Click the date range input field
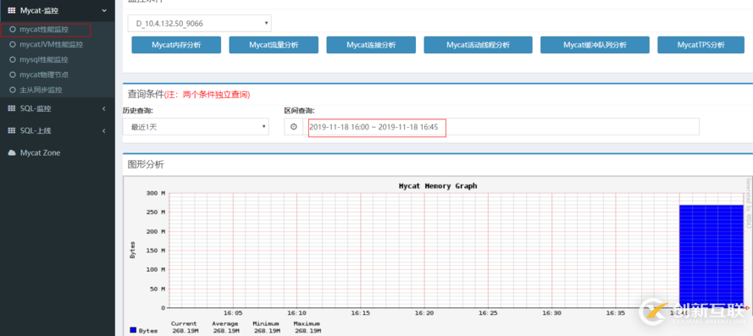This screenshot has height=336, width=753. 501,127
